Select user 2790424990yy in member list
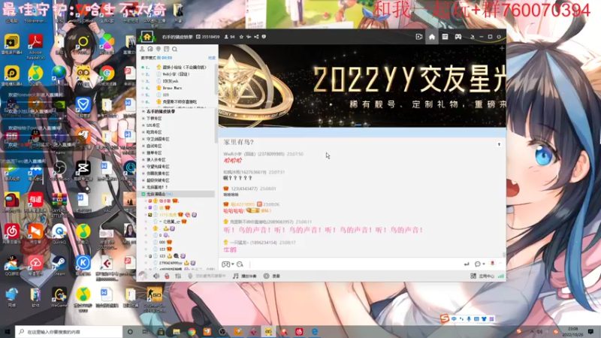This screenshot has height=338, width=601. pos(171,263)
